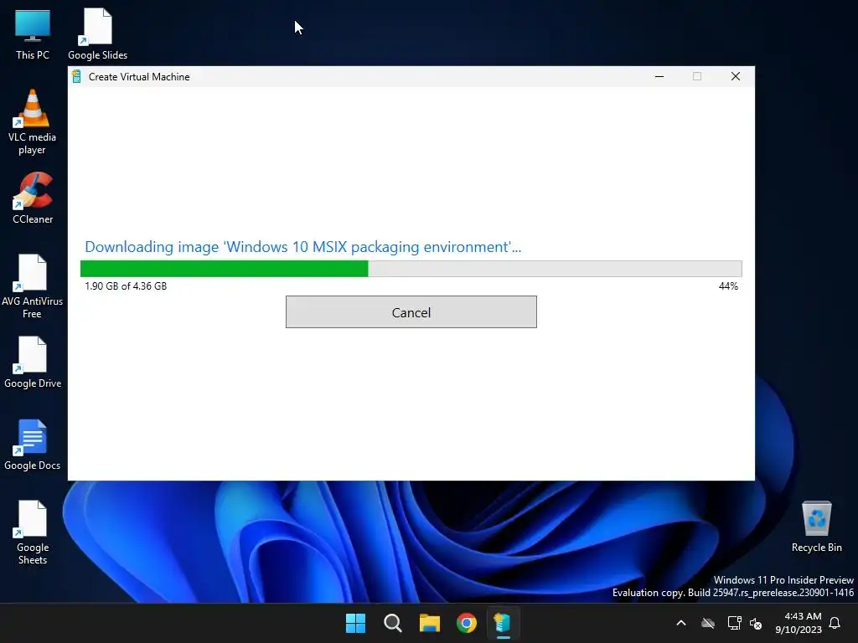Select the VLC media player shortcut
This screenshot has width=858, height=643.
[33, 122]
